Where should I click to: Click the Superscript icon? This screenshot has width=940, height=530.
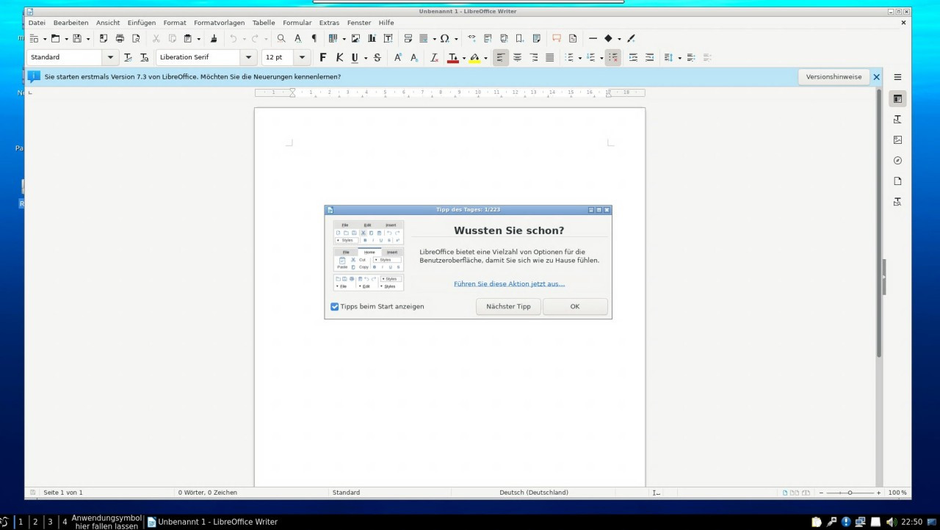pos(397,57)
